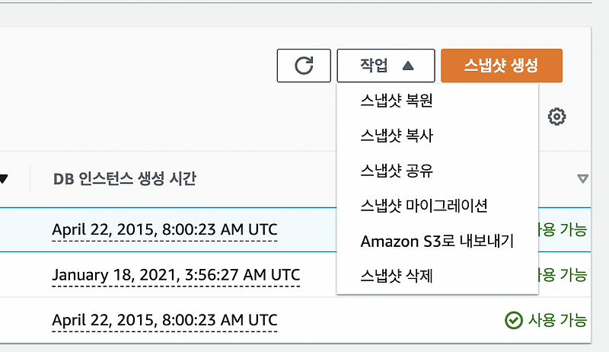Click the gray sort triangle on status column
Image resolution: width=609 pixels, height=352 pixels.
click(x=582, y=179)
